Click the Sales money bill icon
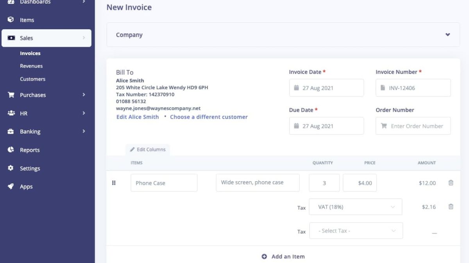The width and height of the screenshot is (469, 263). click(11, 38)
